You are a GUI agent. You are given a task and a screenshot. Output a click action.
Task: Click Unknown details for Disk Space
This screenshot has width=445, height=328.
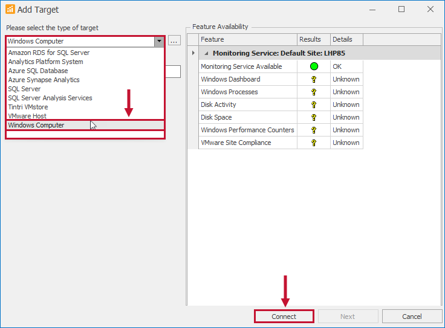coord(346,117)
